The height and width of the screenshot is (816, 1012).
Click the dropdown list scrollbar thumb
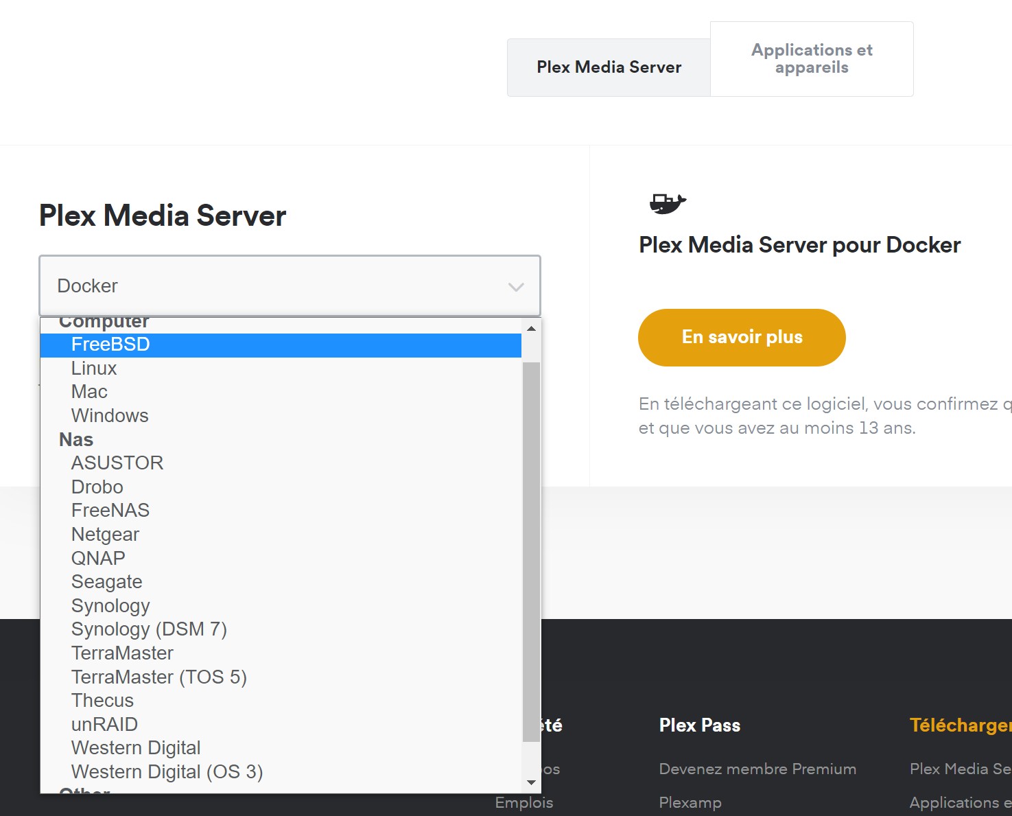click(x=531, y=552)
